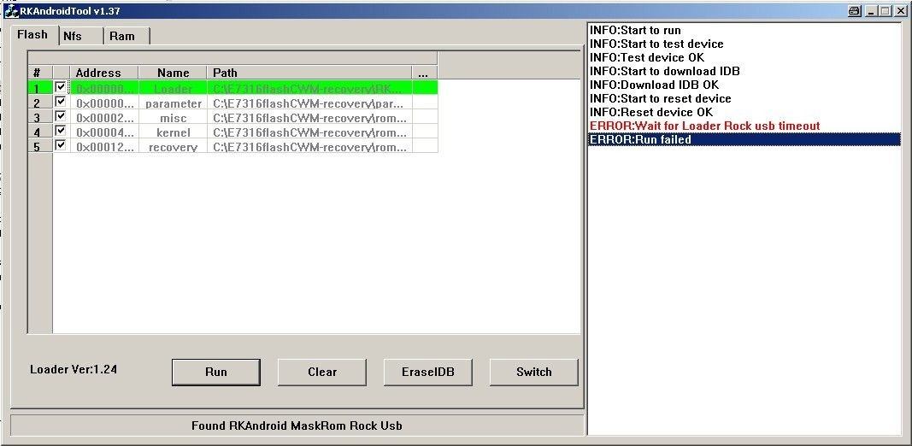Click the Run button
This screenshot has height=446, width=912.
215,373
